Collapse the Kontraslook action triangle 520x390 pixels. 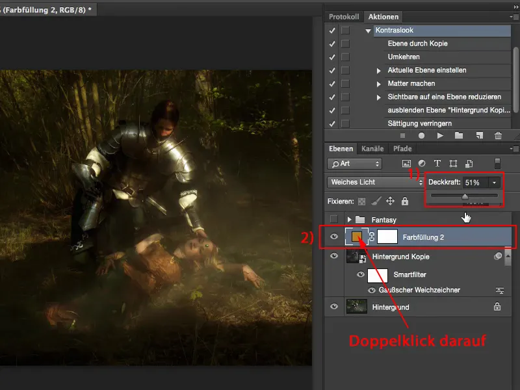[x=368, y=31]
